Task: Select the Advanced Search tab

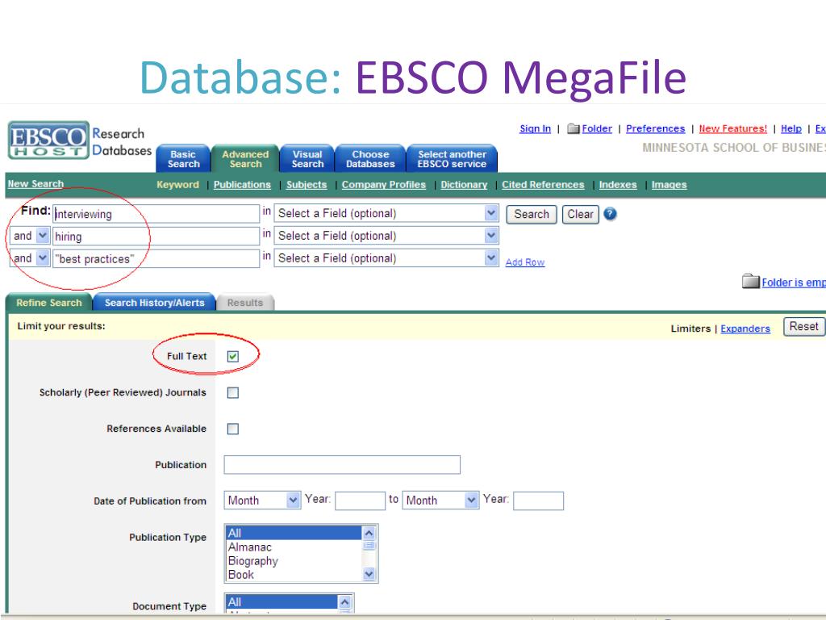Action: click(245, 159)
